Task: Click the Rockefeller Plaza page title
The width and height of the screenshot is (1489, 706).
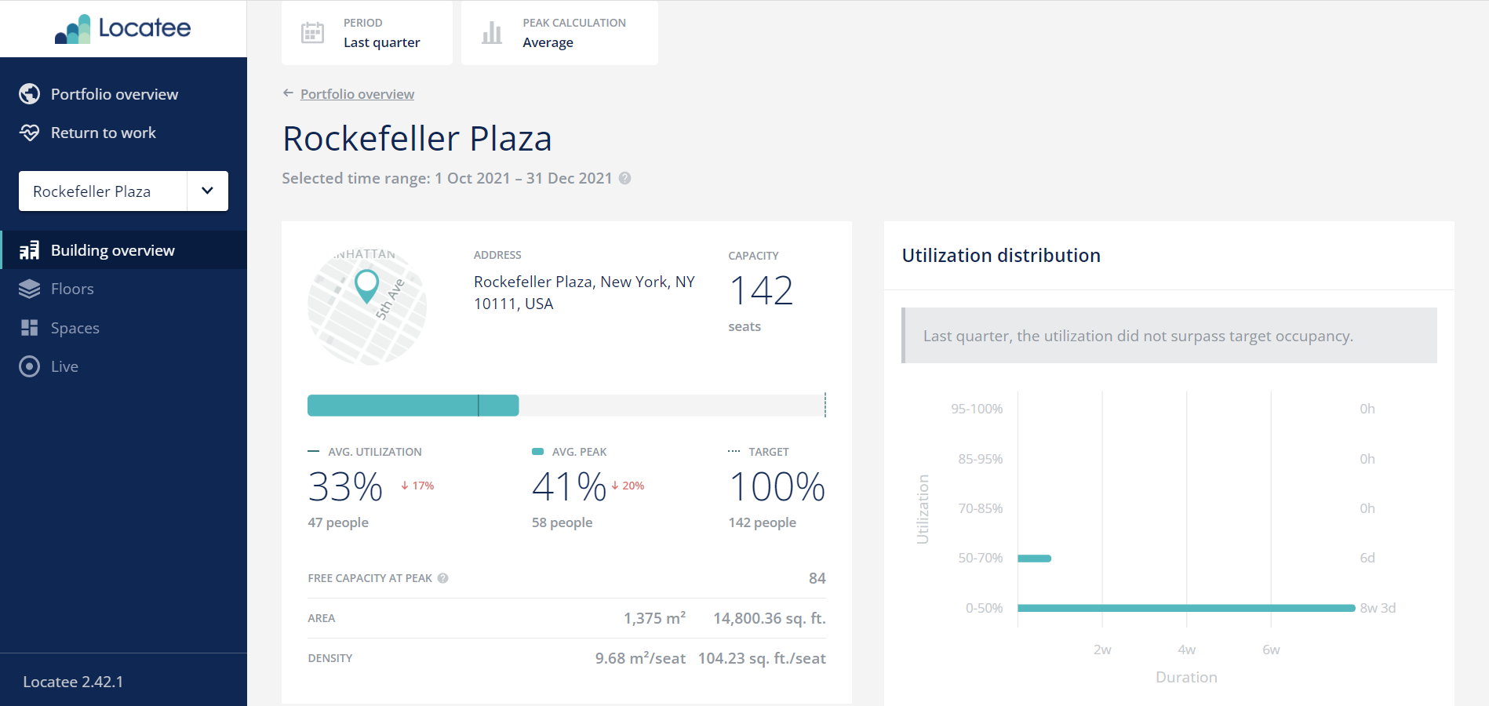Action: pyautogui.click(x=417, y=139)
